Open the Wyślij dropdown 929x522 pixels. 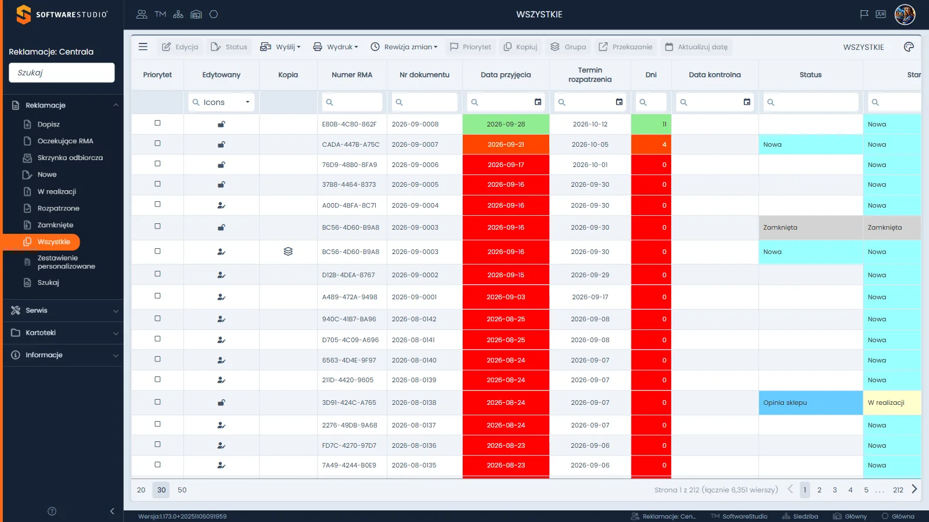[280, 47]
